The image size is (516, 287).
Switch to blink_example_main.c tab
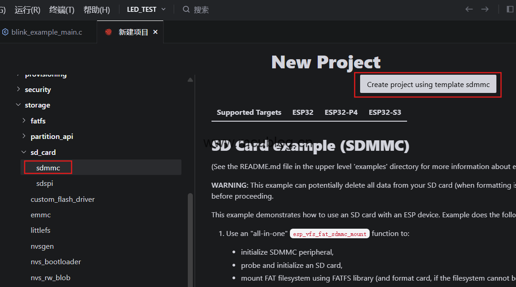pyautogui.click(x=46, y=32)
